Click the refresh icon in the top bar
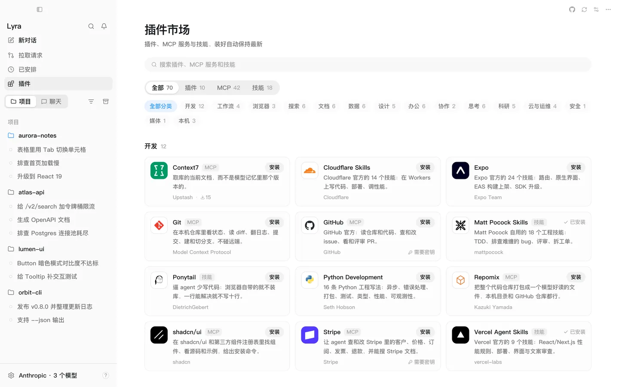Screen dimensions: 619x387 click(584, 9)
